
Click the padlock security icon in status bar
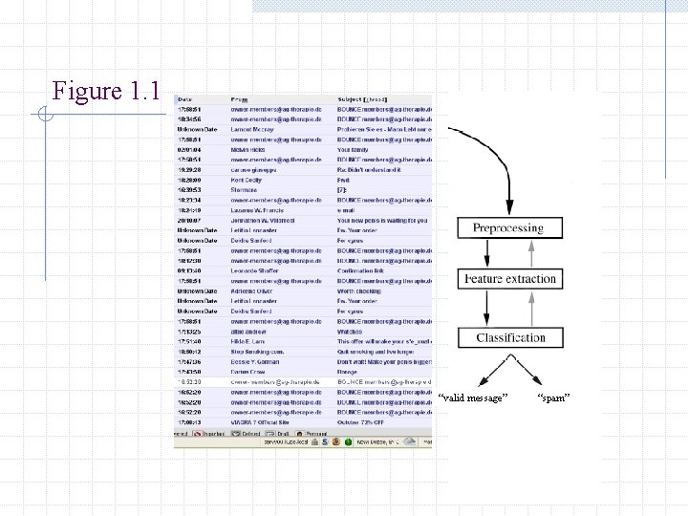[314, 441]
